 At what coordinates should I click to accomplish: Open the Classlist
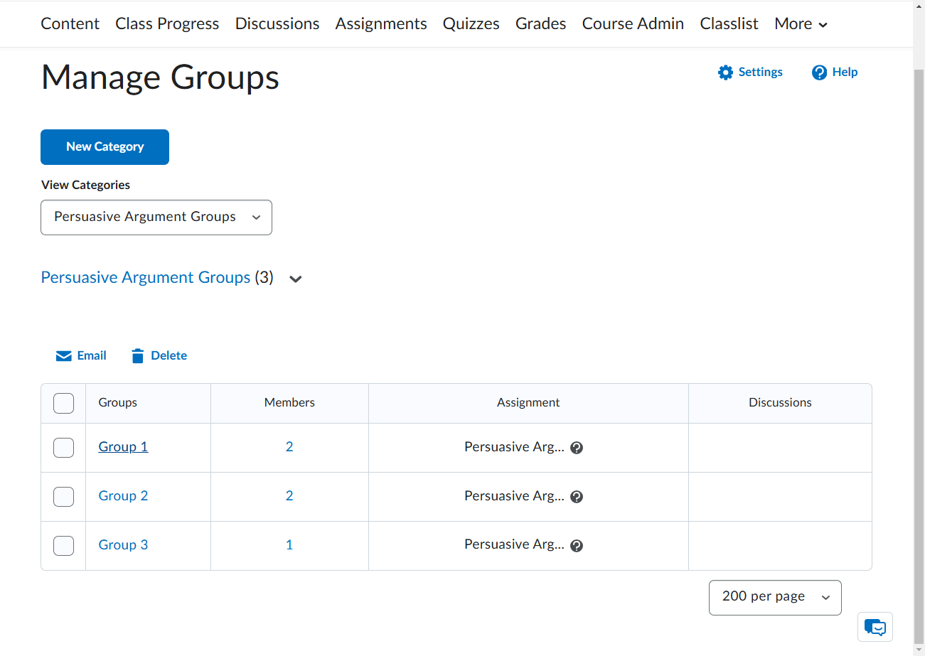point(729,24)
